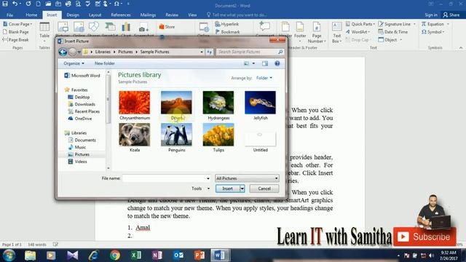
Task: Switch to the Layout ribbon tab
Action: pyautogui.click(x=95, y=15)
